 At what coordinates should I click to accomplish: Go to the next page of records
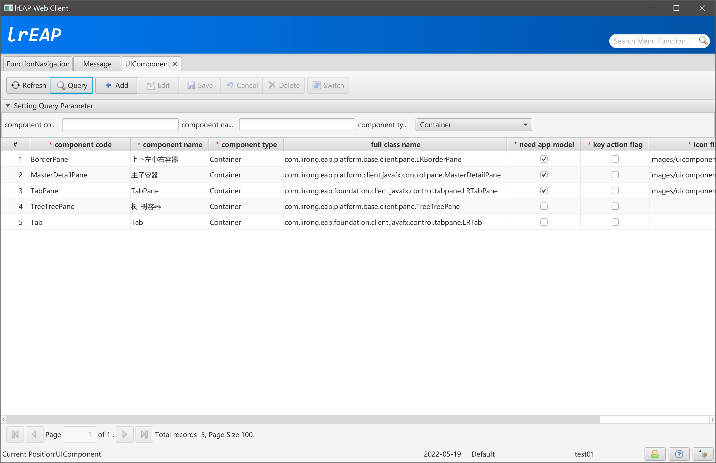125,435
